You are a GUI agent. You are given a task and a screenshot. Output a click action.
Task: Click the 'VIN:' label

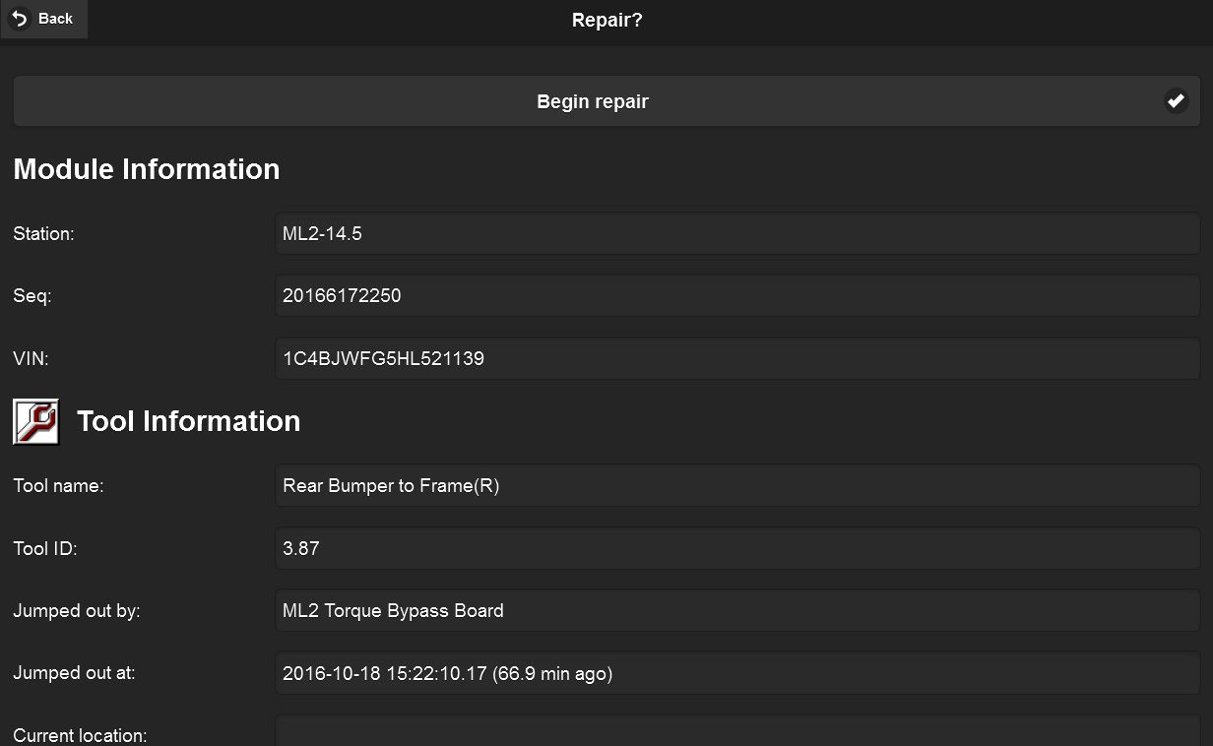31,358
